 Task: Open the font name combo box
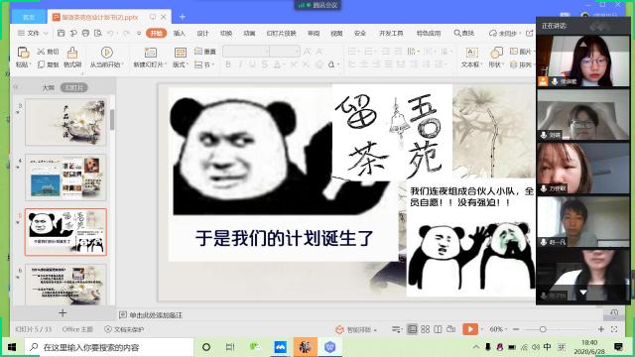pyautogui.click(x=246, y=52)
